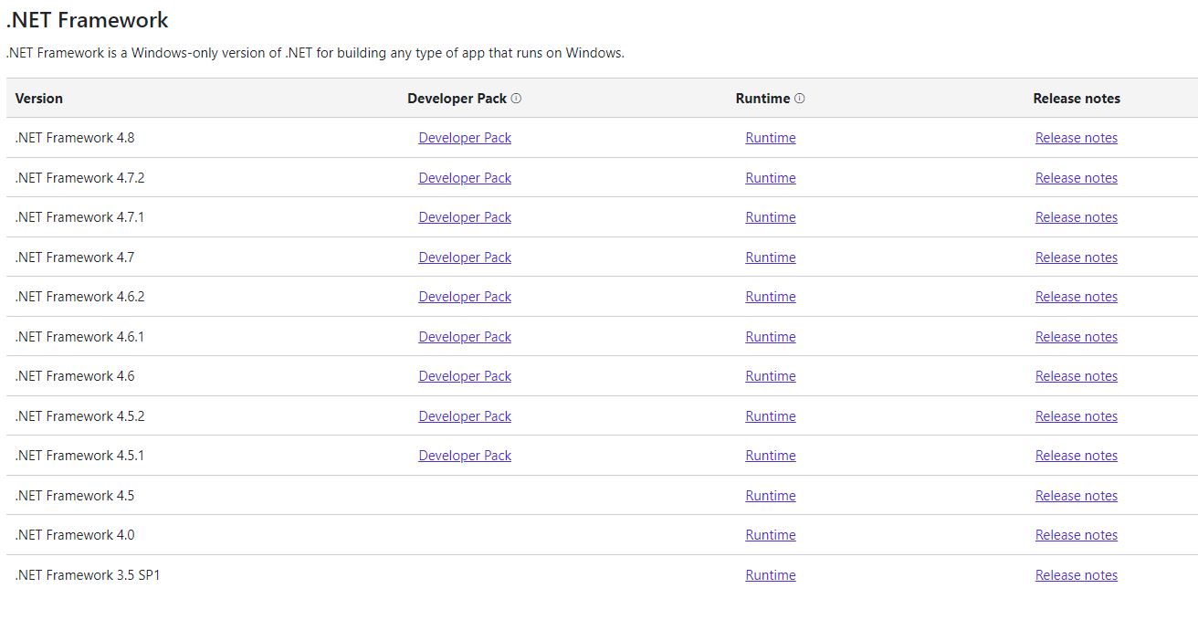
Task: Open Developer Pack for .NET Framework 4.7
Action: point(465,257)
